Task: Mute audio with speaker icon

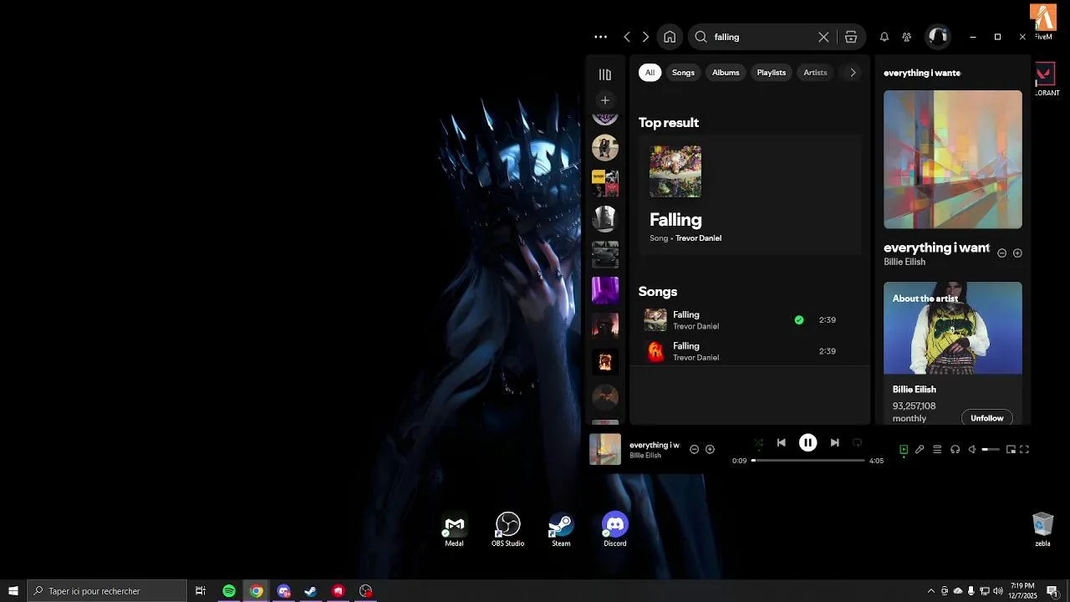Action: [x=972, y=450]
